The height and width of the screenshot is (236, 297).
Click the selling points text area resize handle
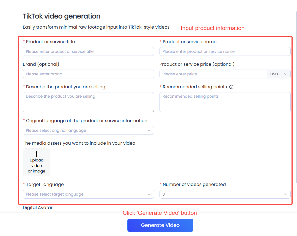pyautogui.click(x=289, y=111)
